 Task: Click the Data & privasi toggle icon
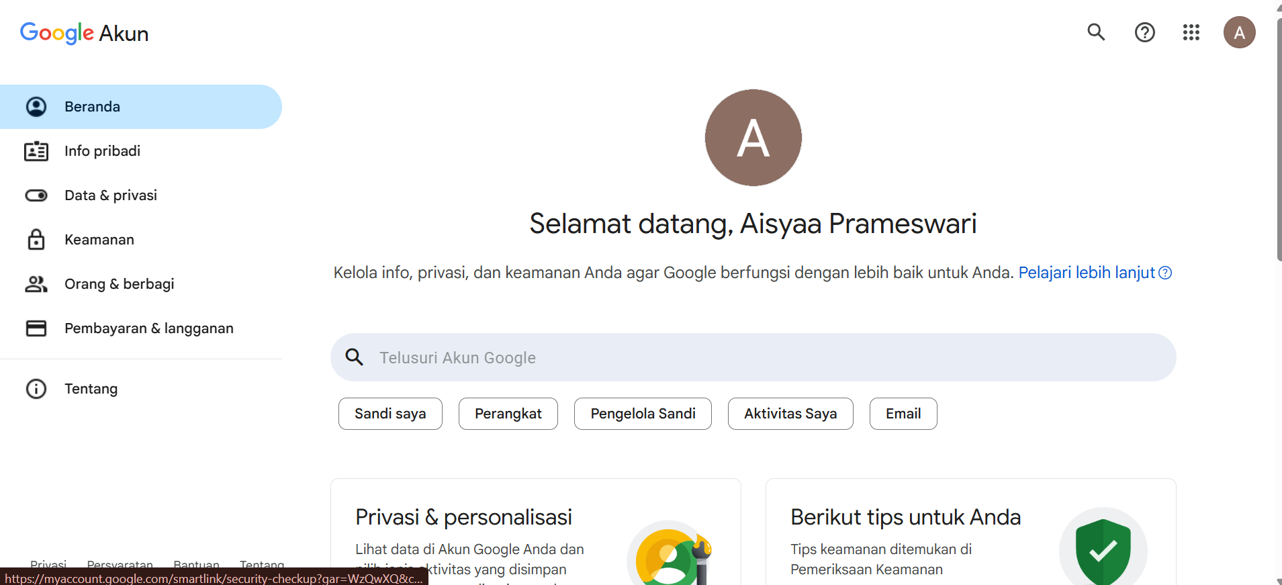click(x=36, y=195)
